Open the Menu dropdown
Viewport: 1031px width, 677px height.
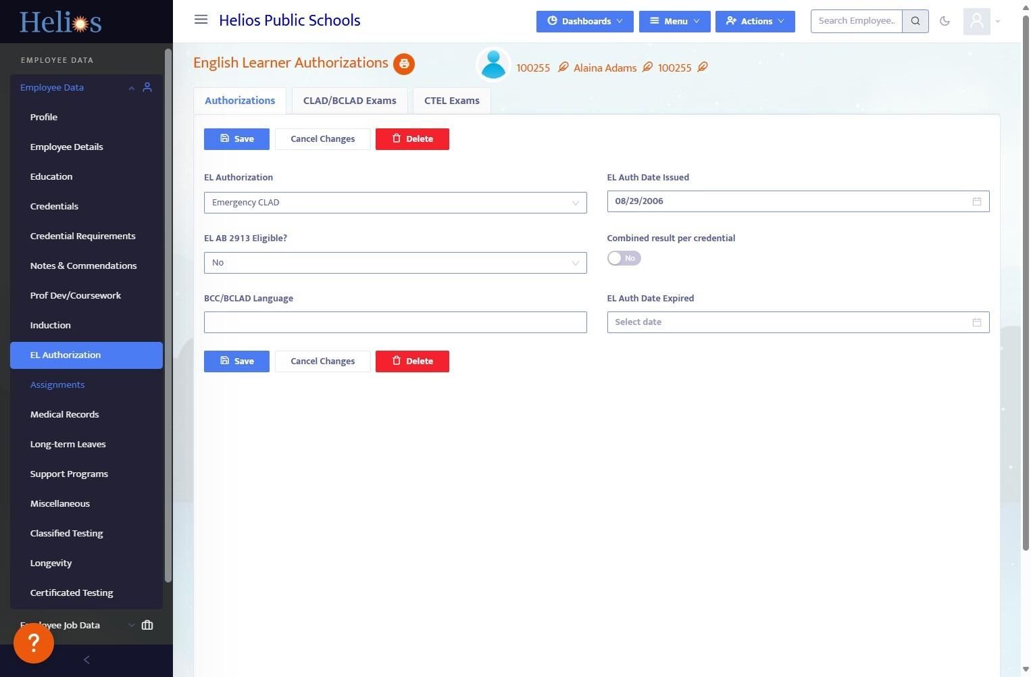point(675,22)
